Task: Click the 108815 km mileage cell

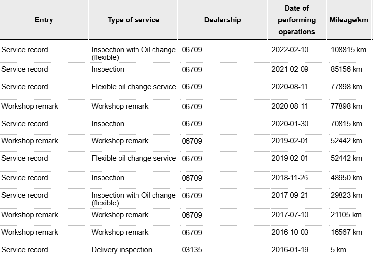Action: point(348,50)
